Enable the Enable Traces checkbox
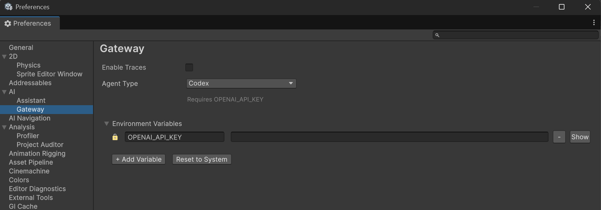 189,67
